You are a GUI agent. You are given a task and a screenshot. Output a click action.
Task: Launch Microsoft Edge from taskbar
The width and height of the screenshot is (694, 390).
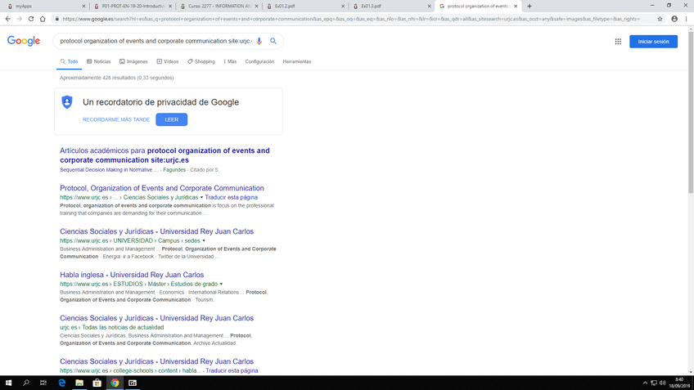[61, 383]
